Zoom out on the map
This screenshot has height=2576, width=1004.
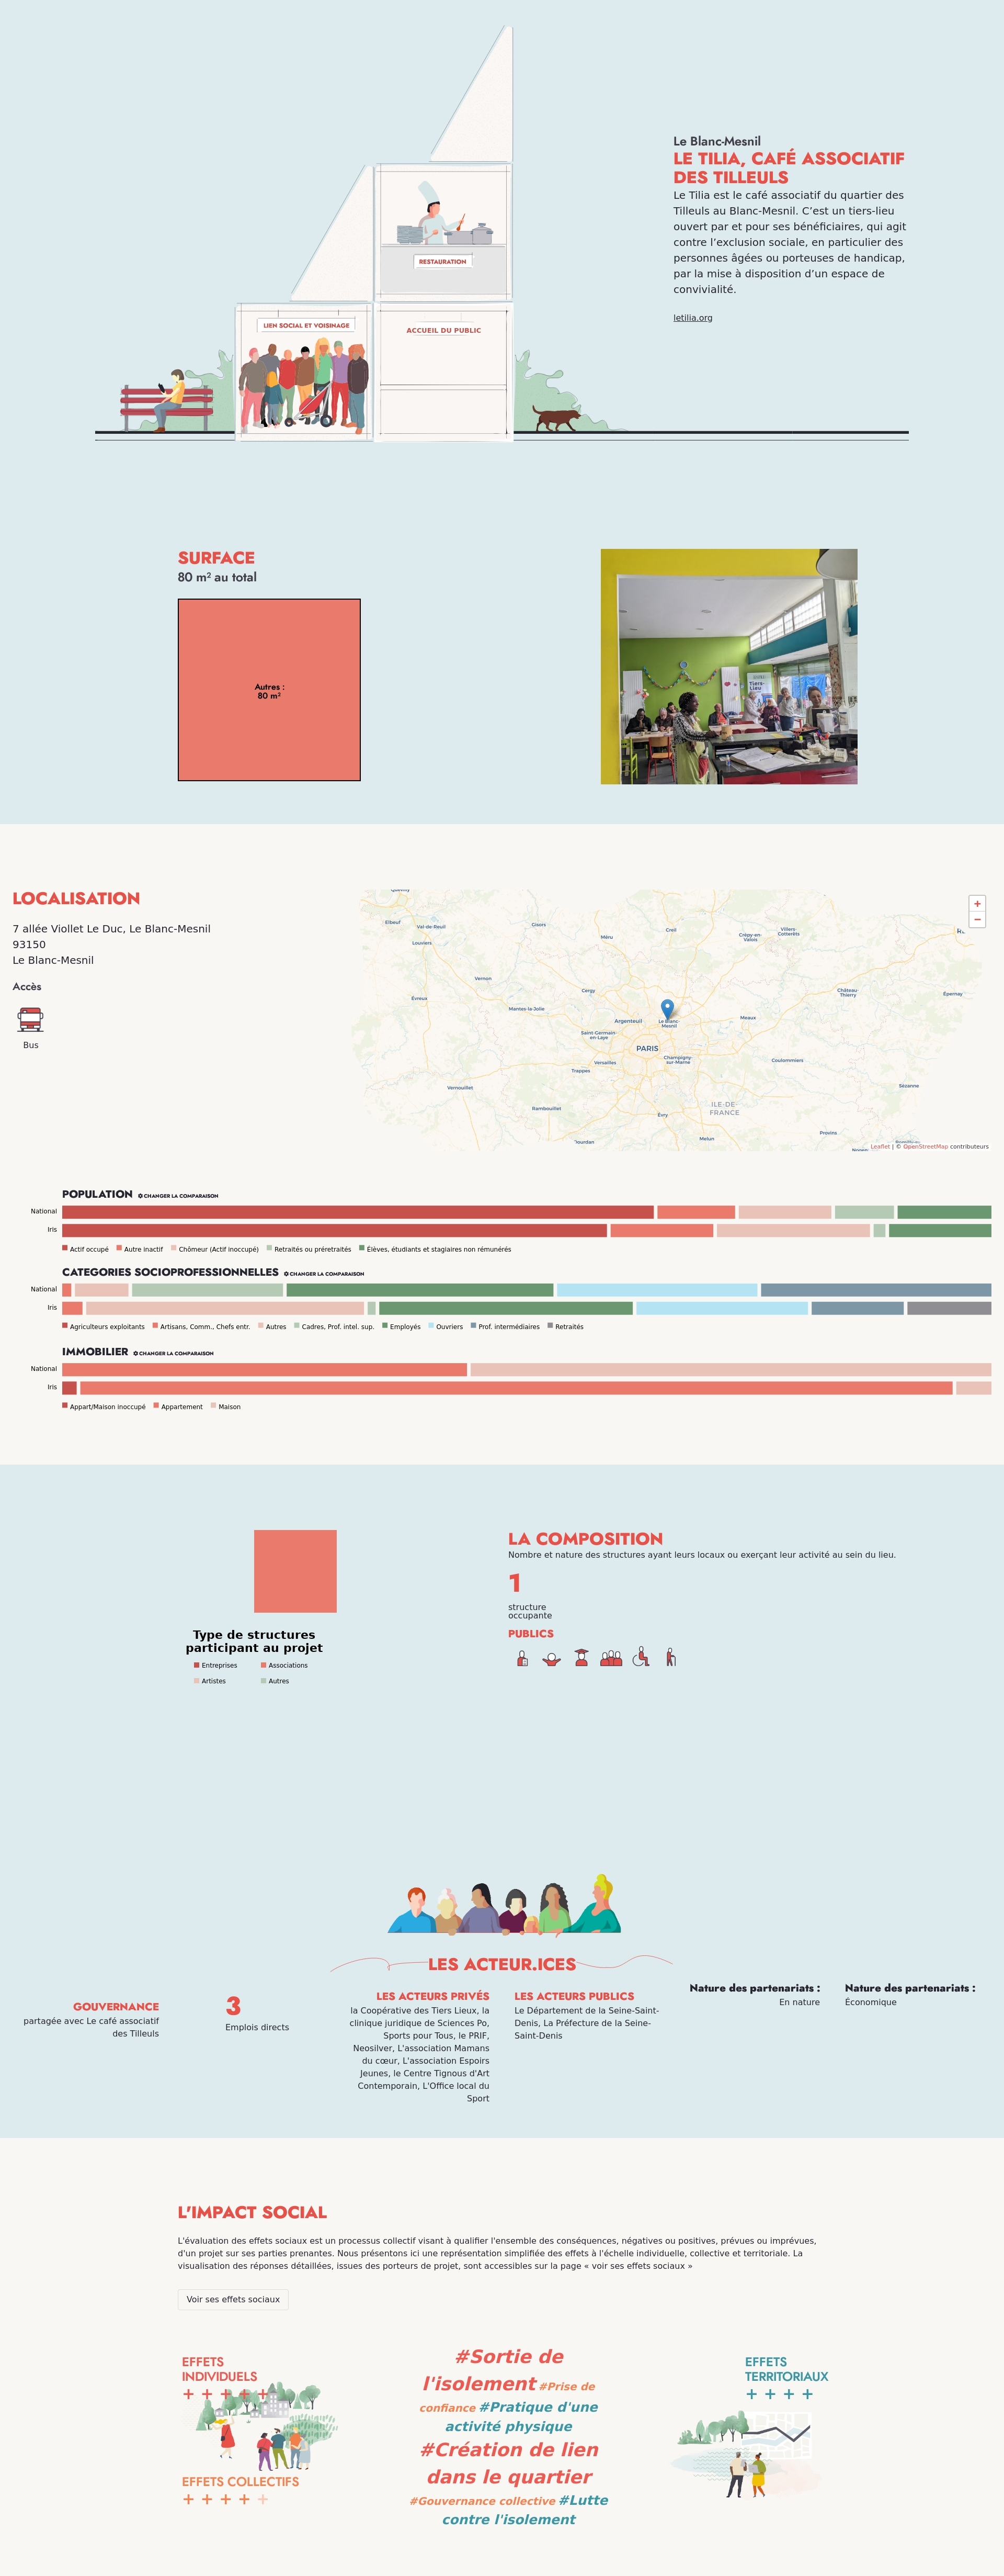point(977,919)
